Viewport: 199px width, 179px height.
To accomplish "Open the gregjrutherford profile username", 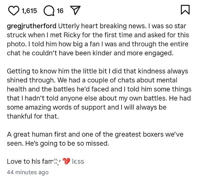I will 32,26.
